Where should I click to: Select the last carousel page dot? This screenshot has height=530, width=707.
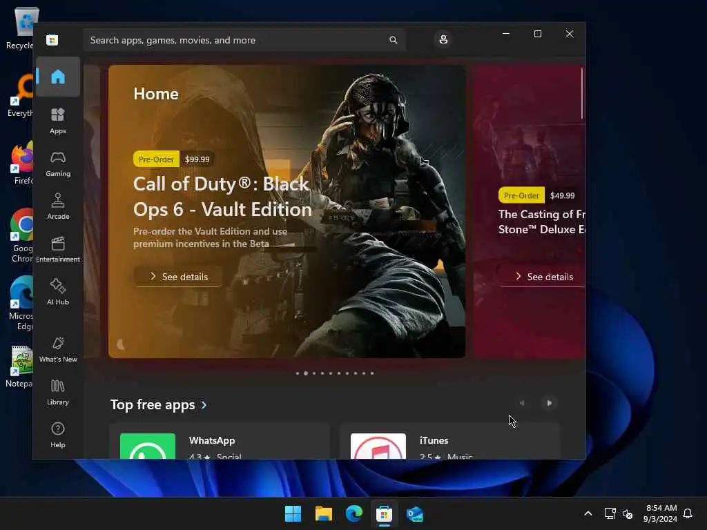[372, 373]
